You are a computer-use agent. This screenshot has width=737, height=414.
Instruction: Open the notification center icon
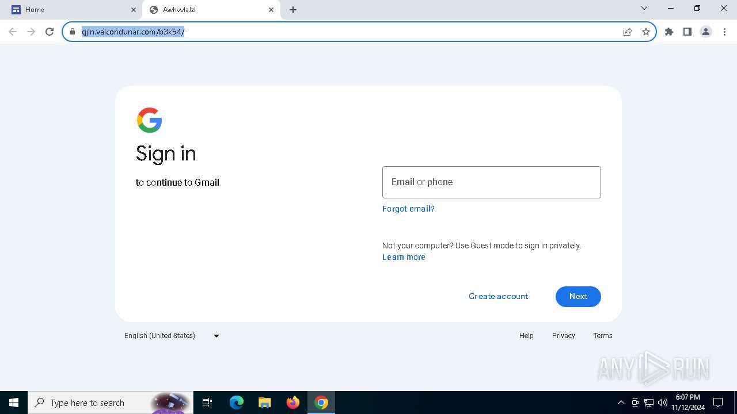[718, 402]
